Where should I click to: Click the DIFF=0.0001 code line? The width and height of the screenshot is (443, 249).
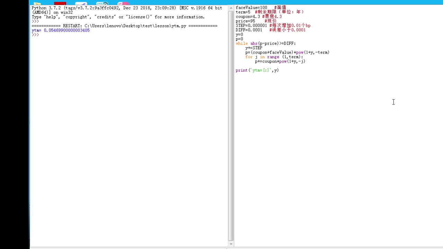tap(271, 30)
